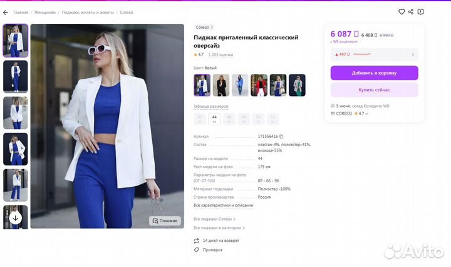This screenshot has height=267, width=451.
Task: Select the black blazer color swatch
Action: tap(220, 85)
